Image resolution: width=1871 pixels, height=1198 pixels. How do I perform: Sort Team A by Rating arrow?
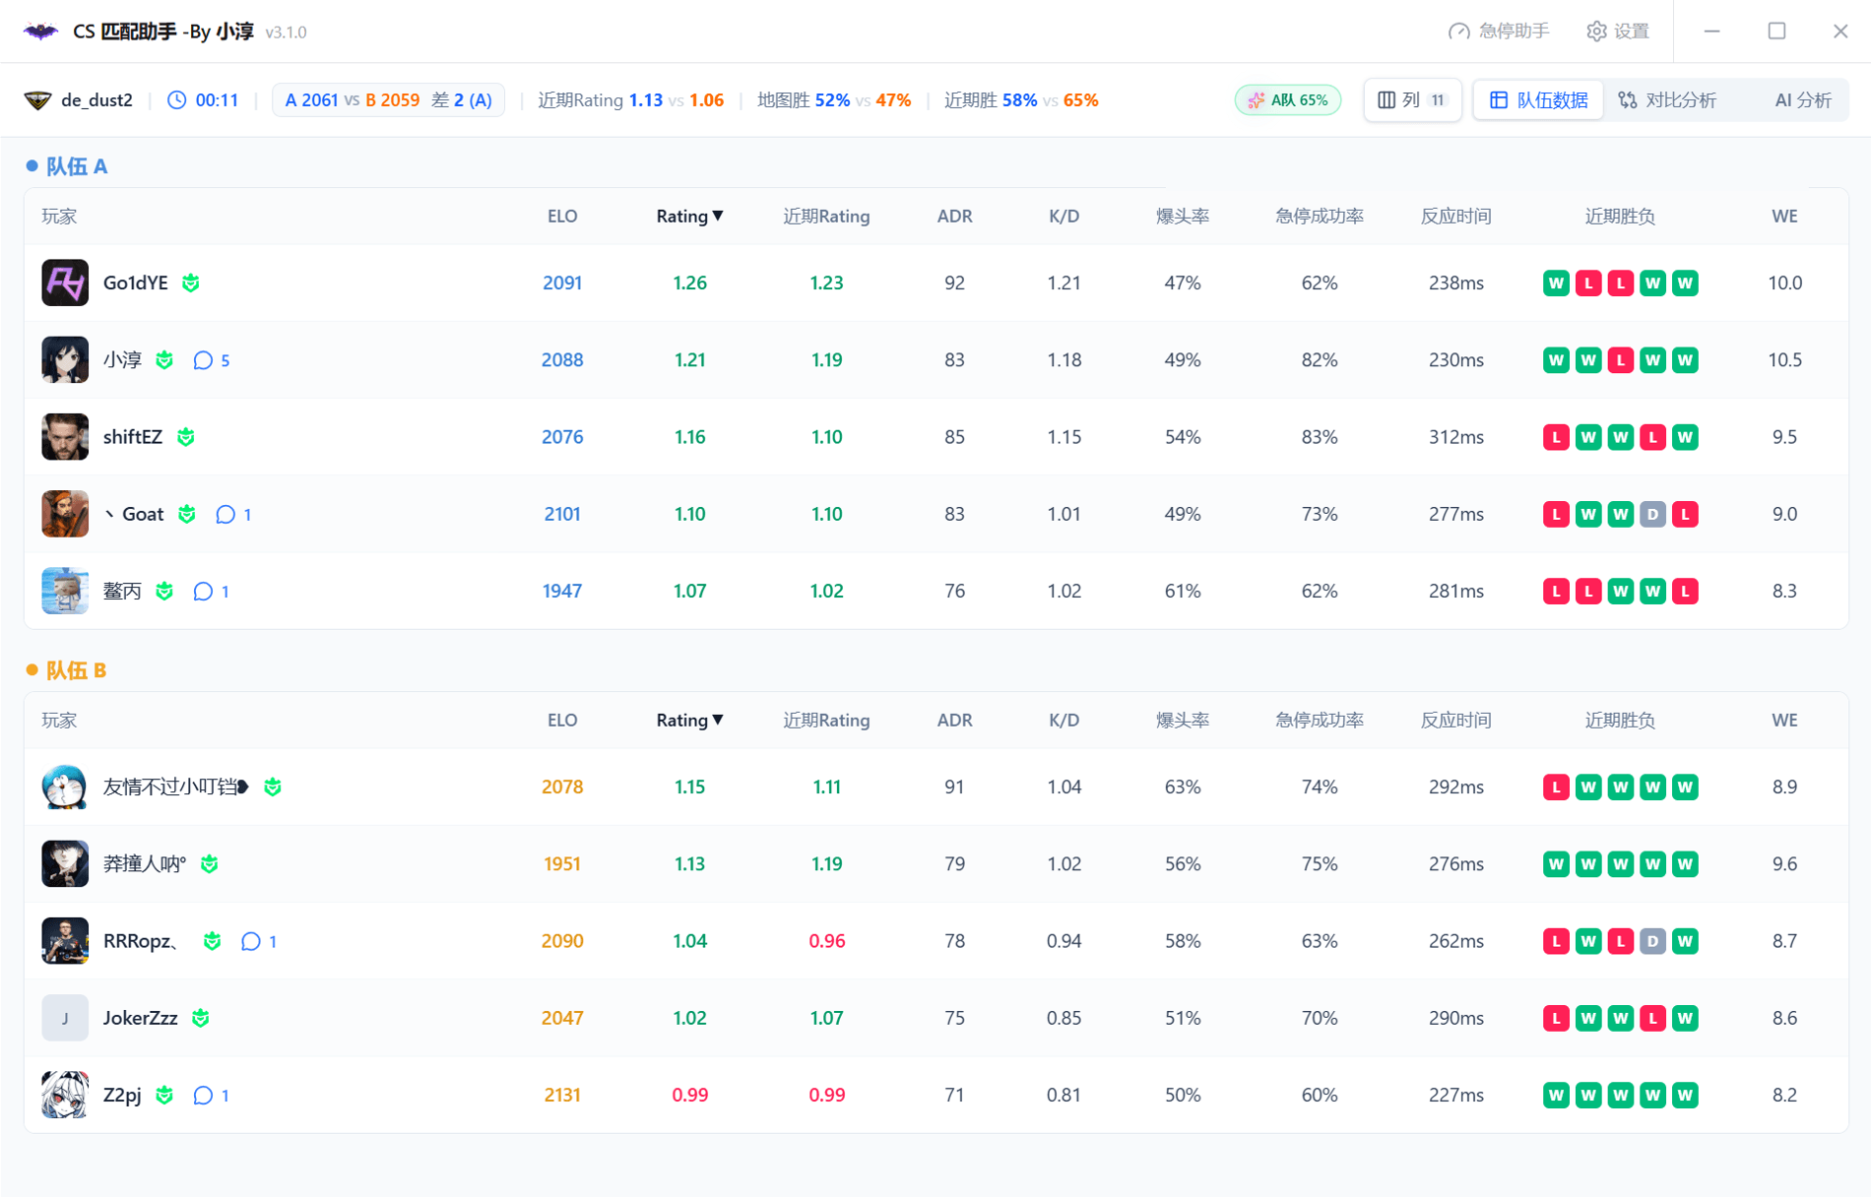(x=718, y=217)
